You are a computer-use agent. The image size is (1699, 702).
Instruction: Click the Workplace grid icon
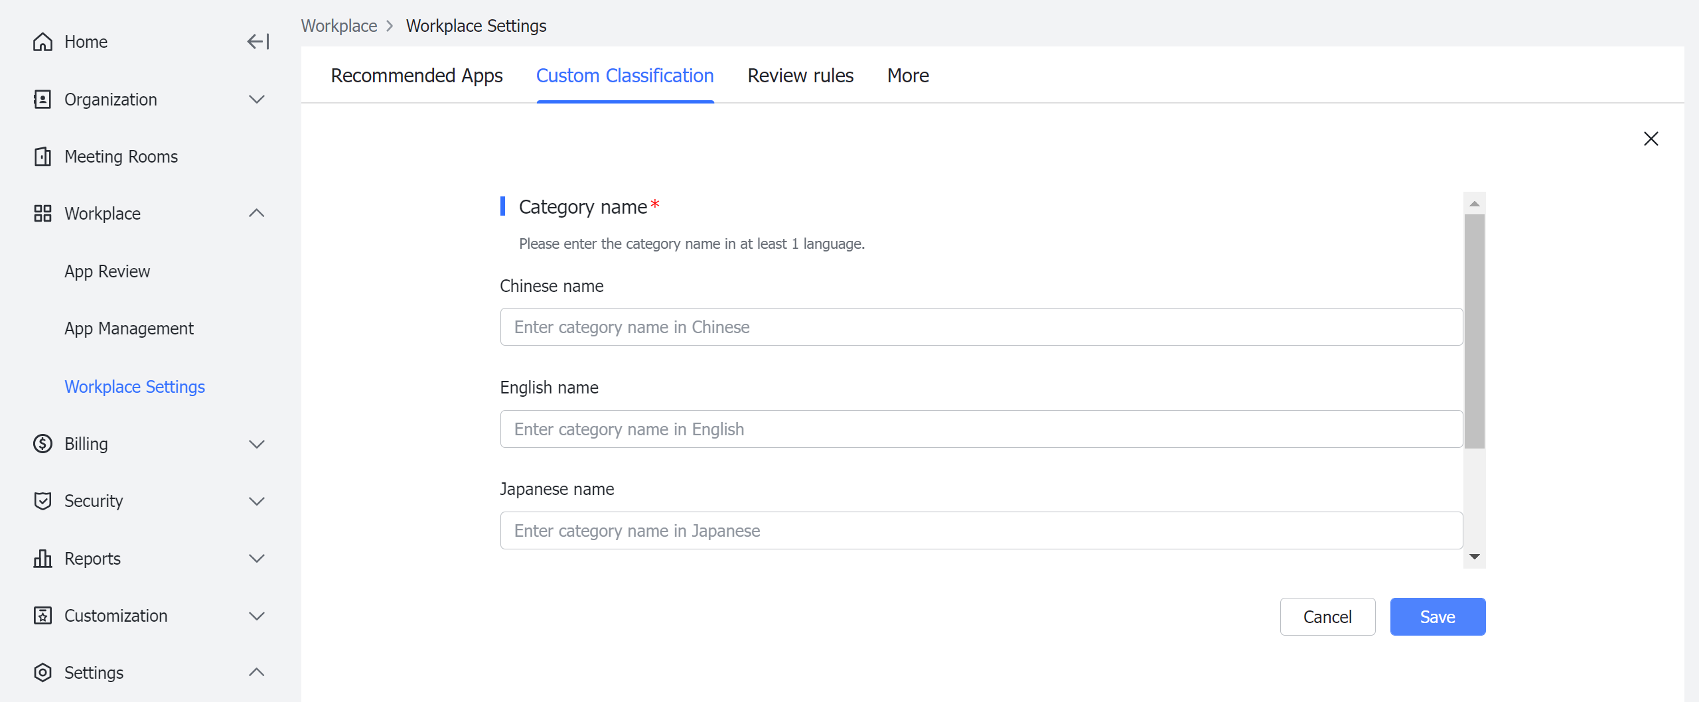pyautogui.click(x=42, y=214)
